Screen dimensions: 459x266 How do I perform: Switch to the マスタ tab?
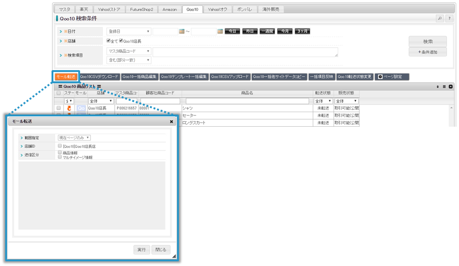pos(65,9)
